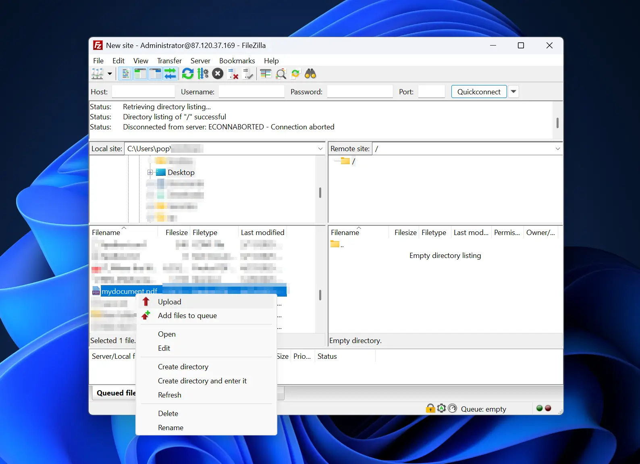The width and height of the screenshot is (640, 464).
Task: Select the mydocument.pdf file row
Action: point(189,291)
